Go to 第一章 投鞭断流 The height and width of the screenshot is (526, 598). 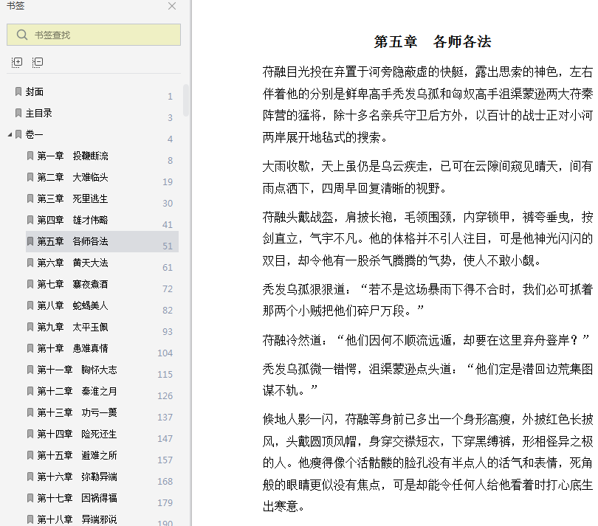point(72,156)
